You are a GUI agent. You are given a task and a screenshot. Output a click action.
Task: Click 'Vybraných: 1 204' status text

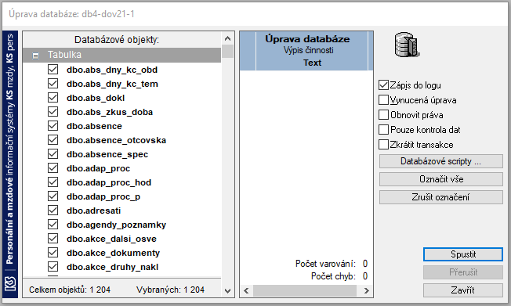click(x=170, y=290)
